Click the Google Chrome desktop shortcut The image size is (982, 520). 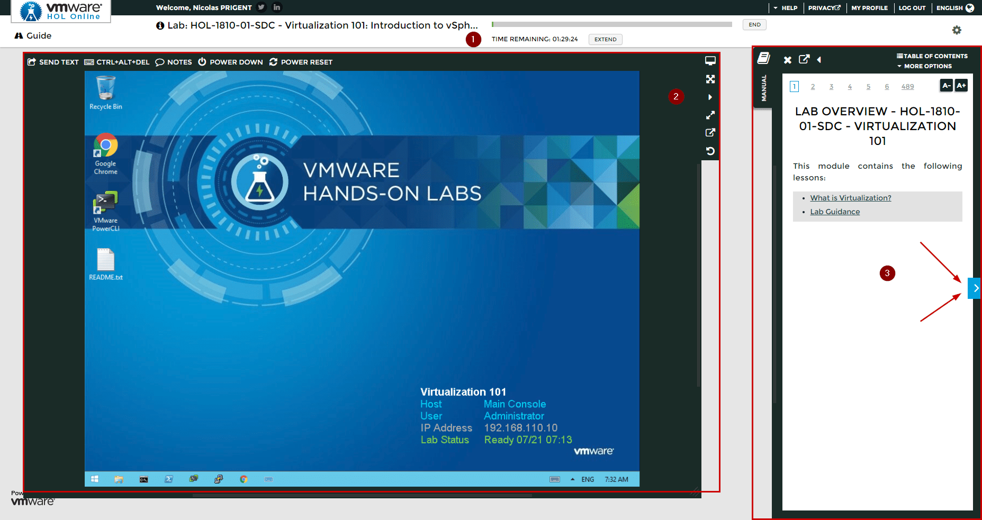[106, 154]
